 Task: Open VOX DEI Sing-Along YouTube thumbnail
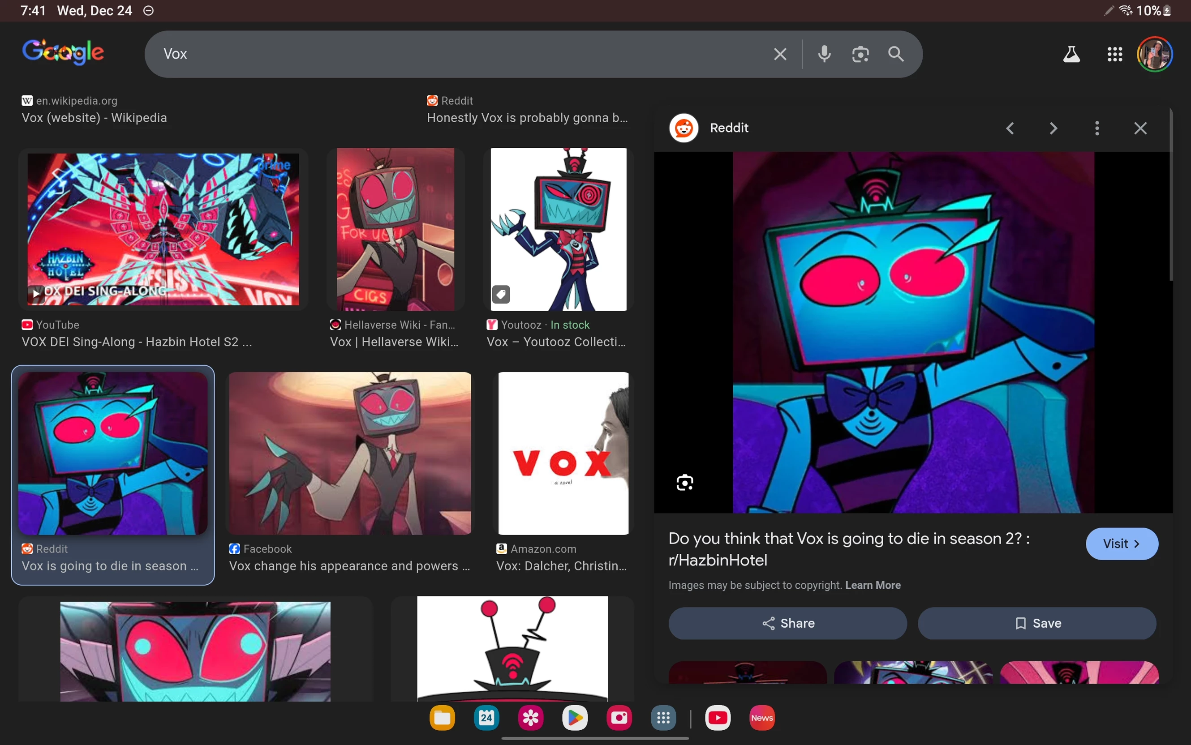pyautogui.click(x=163, y=229)
